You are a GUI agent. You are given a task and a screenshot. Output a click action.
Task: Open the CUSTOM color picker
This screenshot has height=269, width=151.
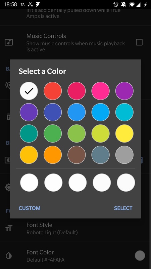[x=30, y=208]
